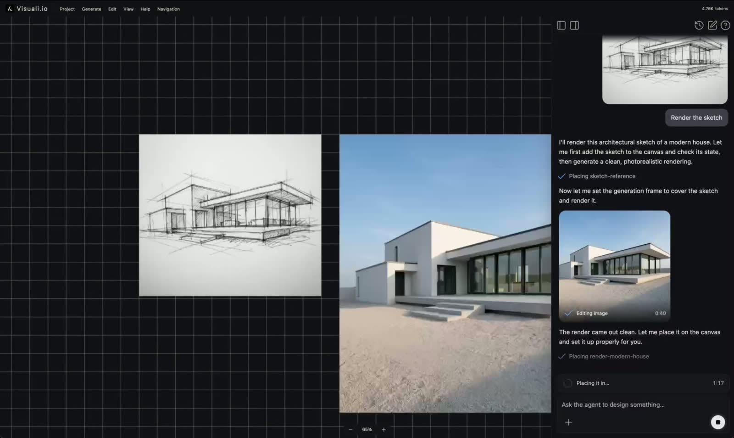The image size is (734, 438).
Task: Select the rendered house image on the canvas
Action: [x=445, y=273]
